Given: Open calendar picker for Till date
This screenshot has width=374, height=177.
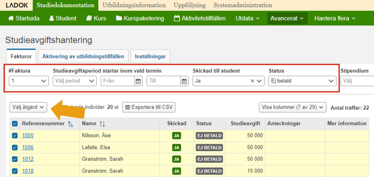Looking at the screenshot, I should point(184,81).
